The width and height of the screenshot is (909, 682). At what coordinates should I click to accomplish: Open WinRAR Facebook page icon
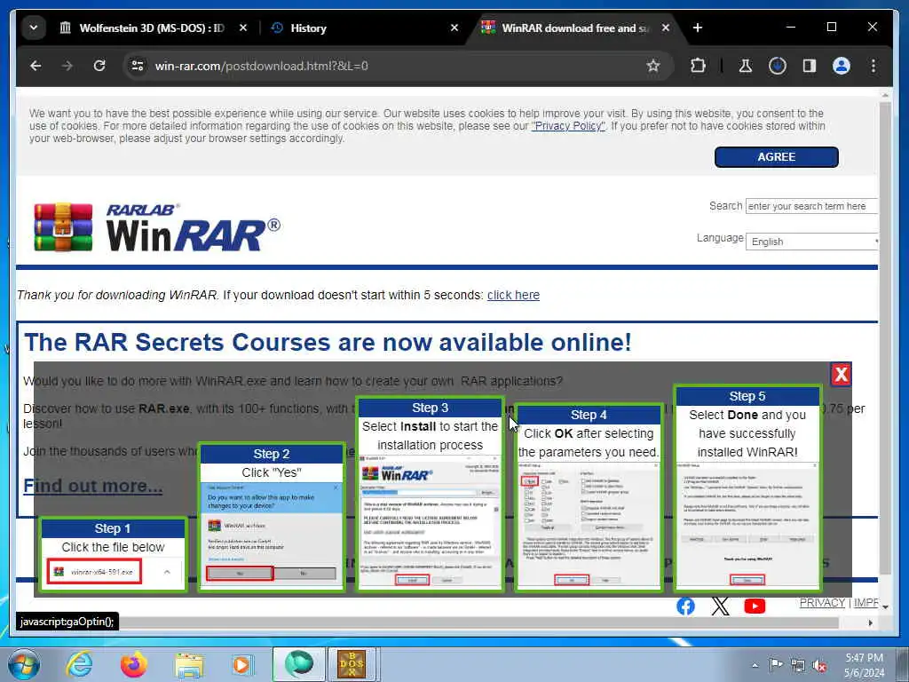685,606
